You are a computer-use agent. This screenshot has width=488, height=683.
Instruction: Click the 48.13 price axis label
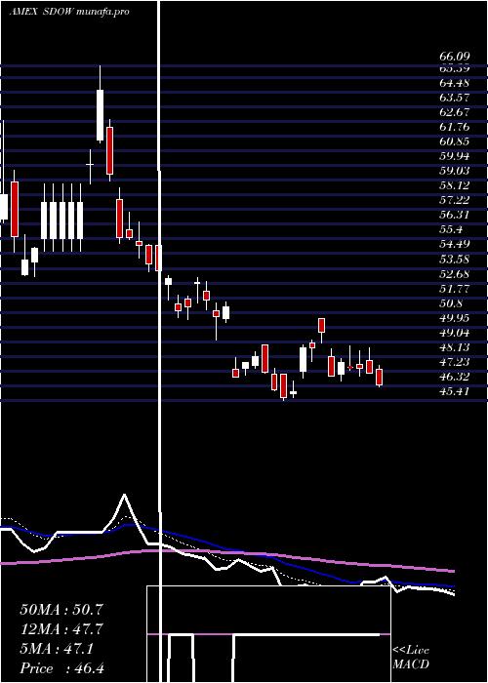454,346
